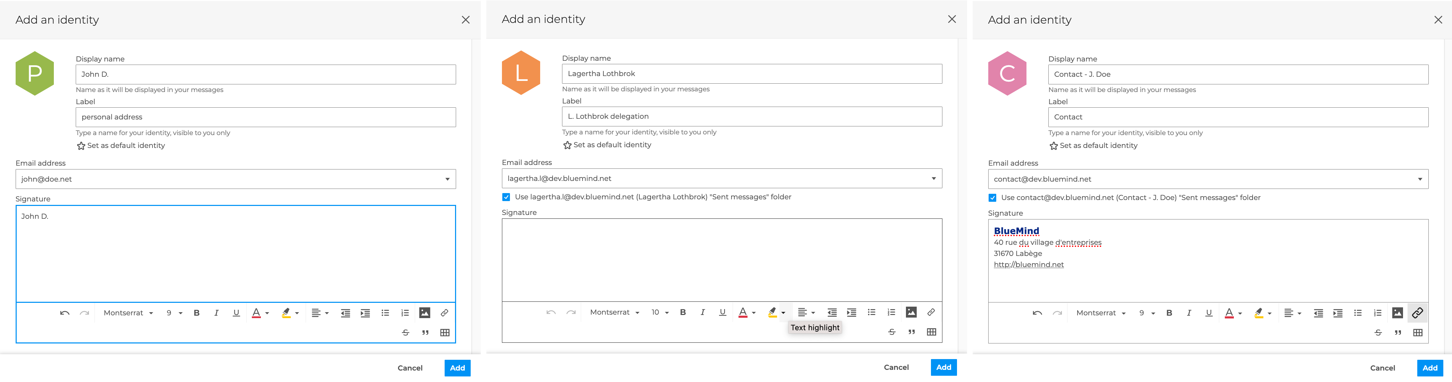Click Add in the Contact - J. Doe dialog
The height and width of the screenshot is (382, 1452).
[1429, 368]
